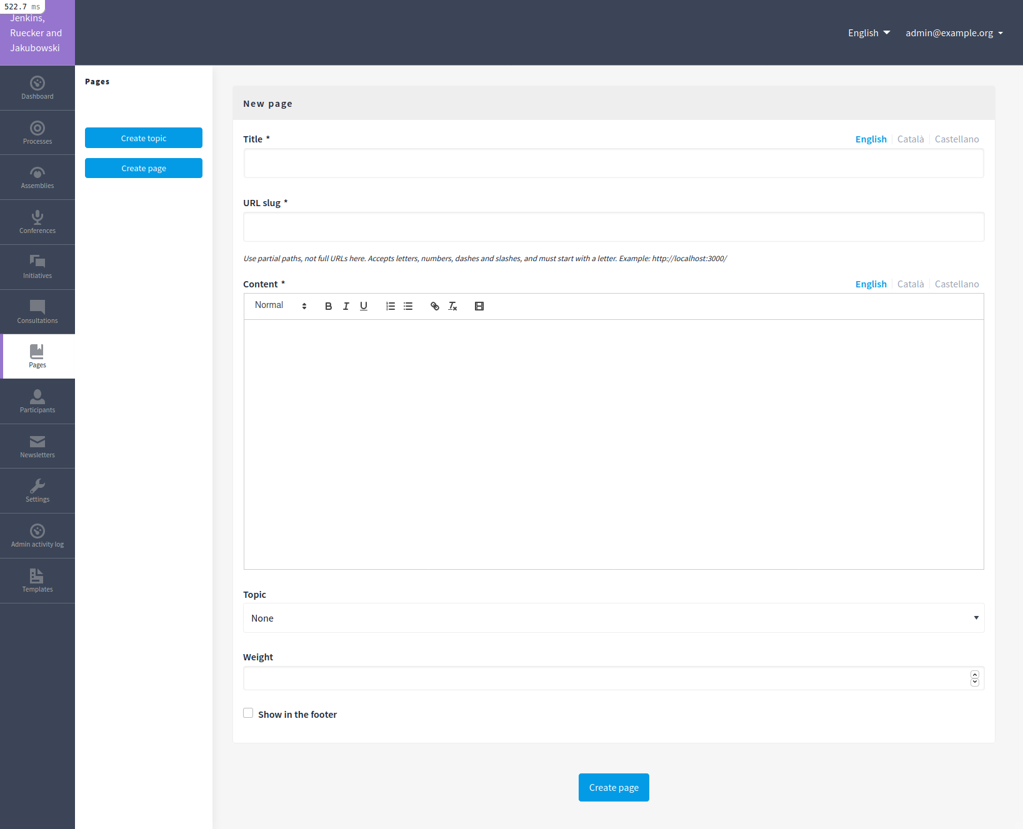
Task: Click the Create topic button
Action: [144, 138]
